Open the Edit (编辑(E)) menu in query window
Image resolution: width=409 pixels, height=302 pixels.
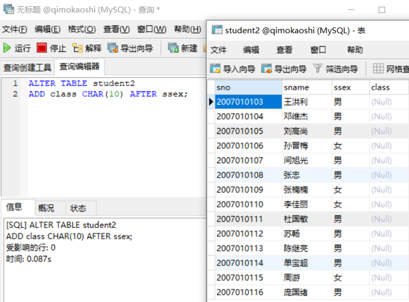pyautogui.click(x=47, y=29)
